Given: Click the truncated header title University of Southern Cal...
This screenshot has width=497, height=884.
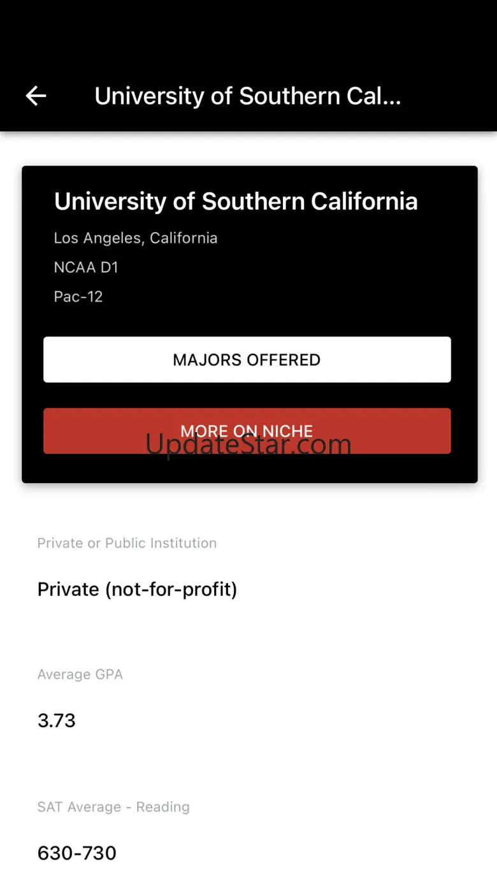Looking at the screenshot, I should tap(247, 96).
